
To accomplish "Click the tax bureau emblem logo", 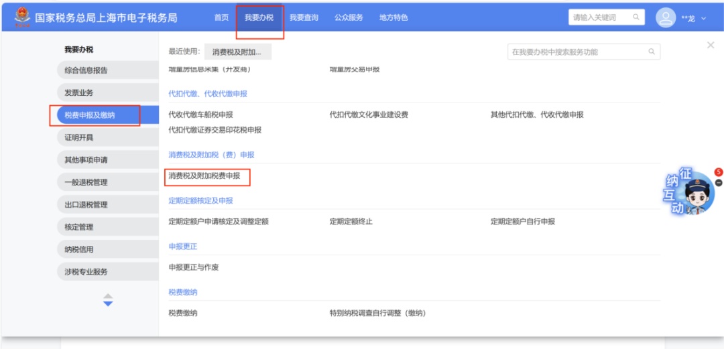I will (x=22, y=17).
